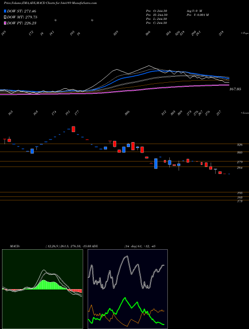Viewport: 249px width, 329px height.
Task: Click the 366 tops label
Action: point(148,33)
